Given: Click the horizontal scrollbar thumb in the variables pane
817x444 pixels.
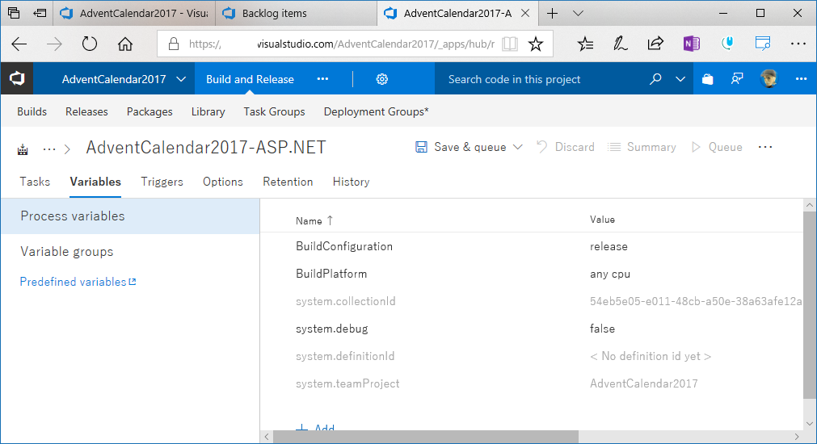Looking at the screenshot, I should pyautogui.click(x=426, y=437).
